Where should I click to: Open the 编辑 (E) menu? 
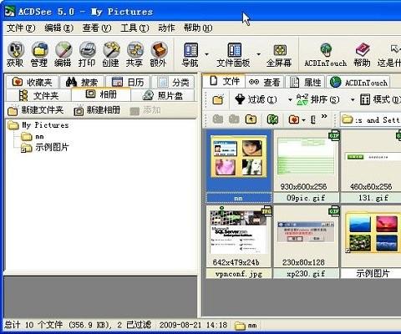click(x=58, y=28)
